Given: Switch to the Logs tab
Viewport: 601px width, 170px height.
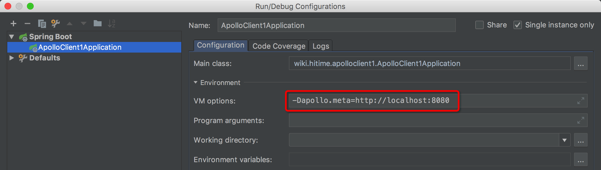Looking at the screenshot, I should pos(321,46).
